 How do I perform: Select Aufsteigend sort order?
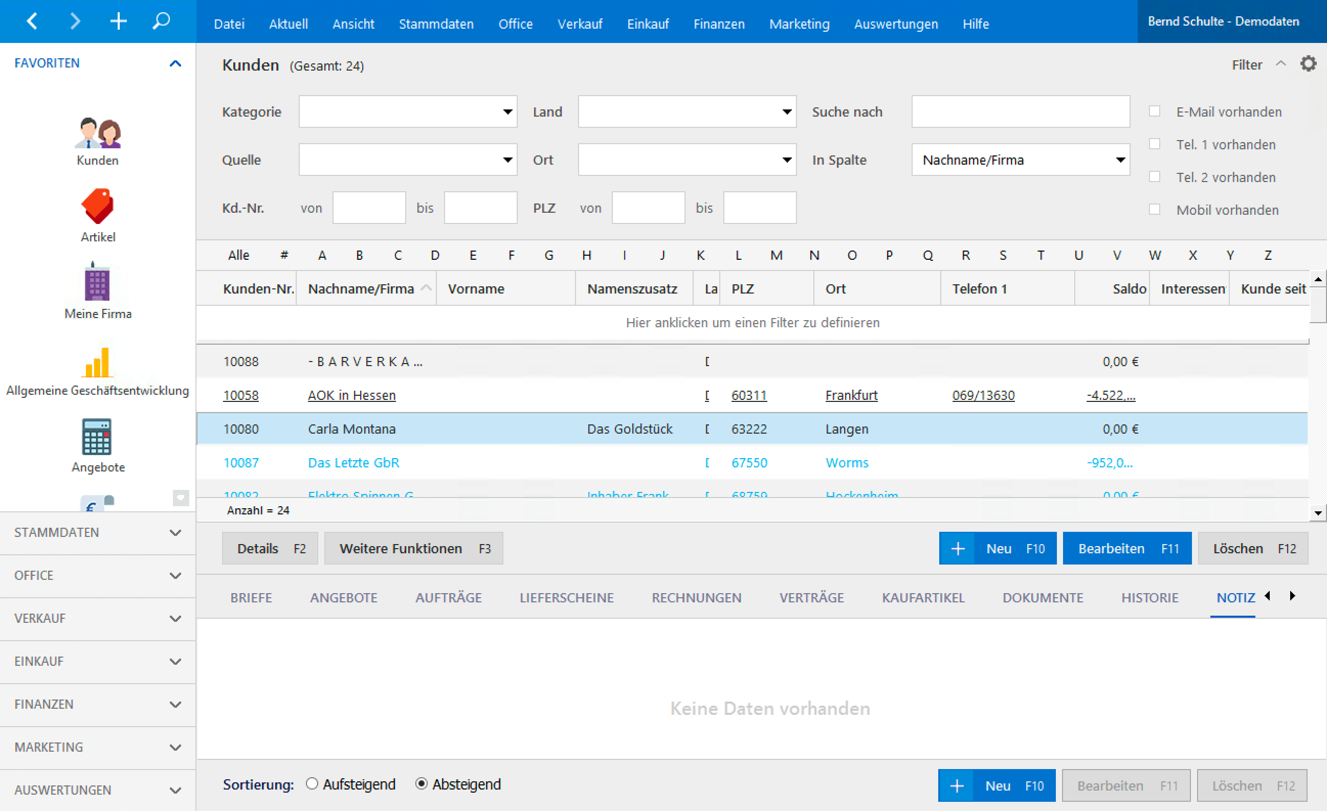[x=312, y=783]
